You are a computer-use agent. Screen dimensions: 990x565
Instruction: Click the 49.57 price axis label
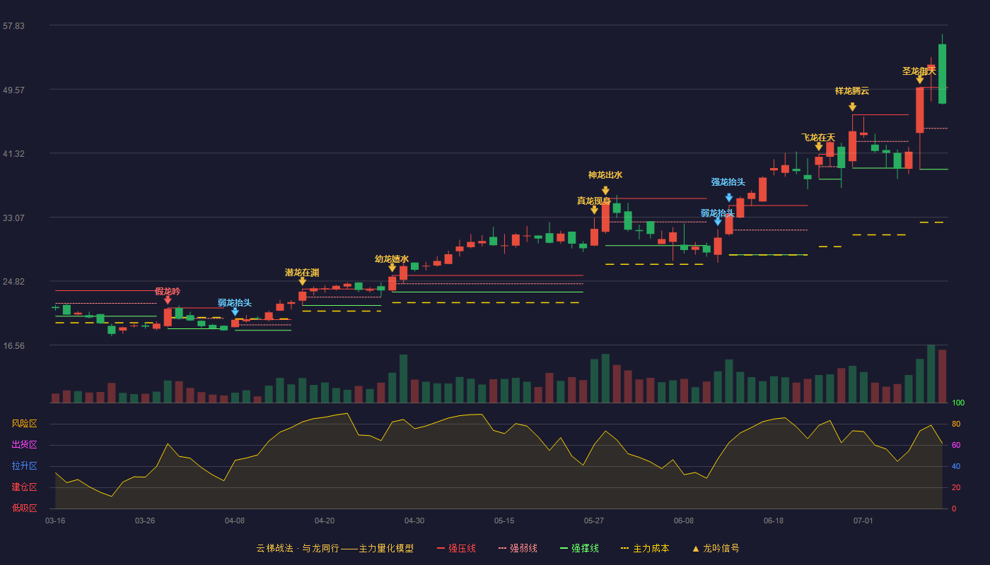pos(13,90)
